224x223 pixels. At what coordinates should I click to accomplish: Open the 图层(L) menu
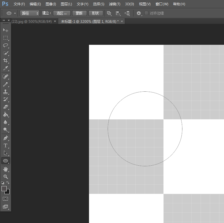[x=66, y=4]
